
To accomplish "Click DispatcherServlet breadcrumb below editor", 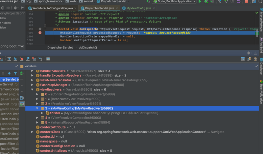I will coord(60,48).
